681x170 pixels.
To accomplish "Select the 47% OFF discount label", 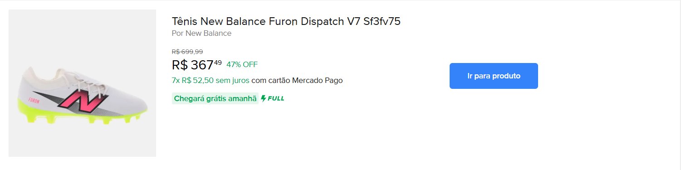I will pos(242,64).
